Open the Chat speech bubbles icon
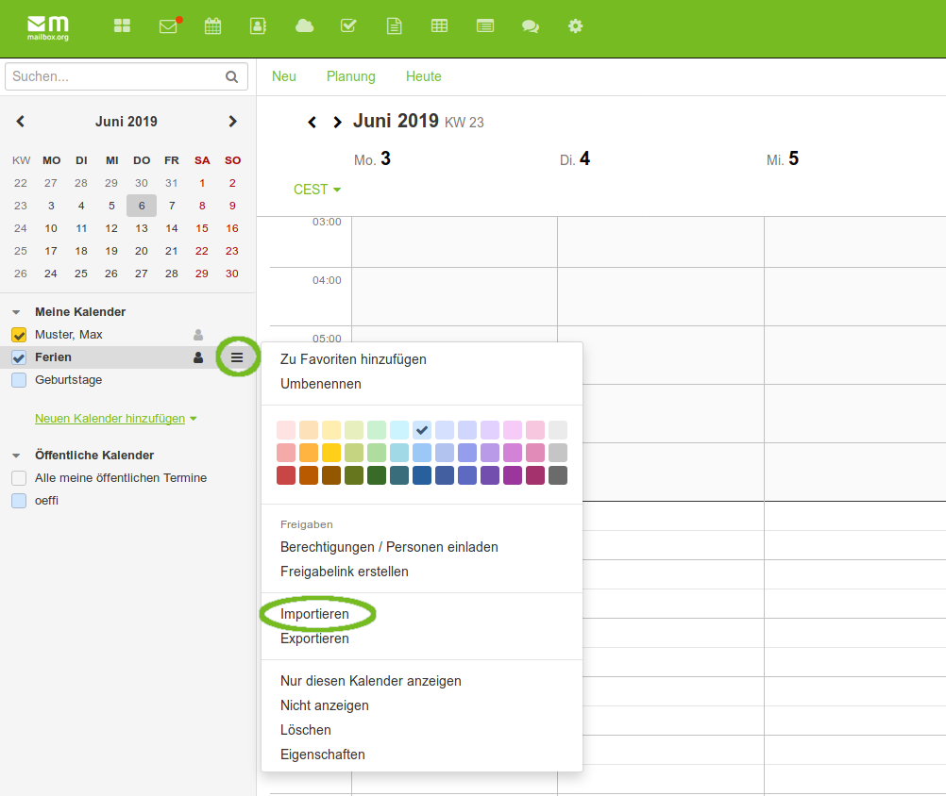The width and height of the screenshot is (946, 796). (531, 25)
